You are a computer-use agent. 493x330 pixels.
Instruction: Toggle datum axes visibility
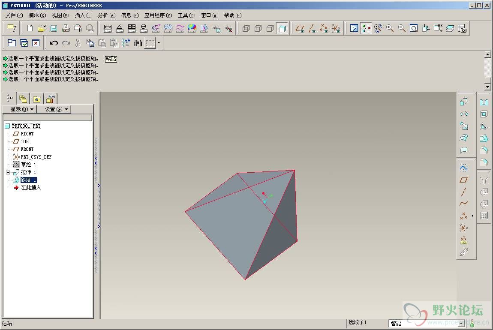point(312,29)
